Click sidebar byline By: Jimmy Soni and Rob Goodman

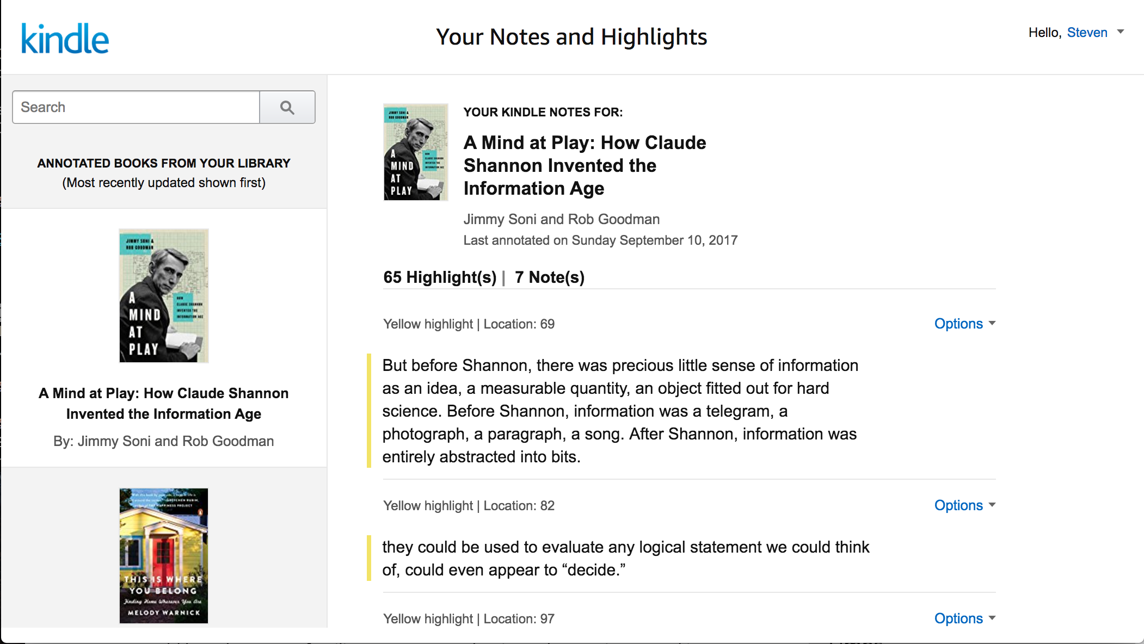point(164,441)
